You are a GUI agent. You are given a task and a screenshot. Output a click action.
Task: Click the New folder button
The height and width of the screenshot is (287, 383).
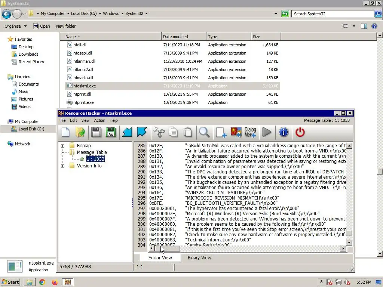point(66,26)
